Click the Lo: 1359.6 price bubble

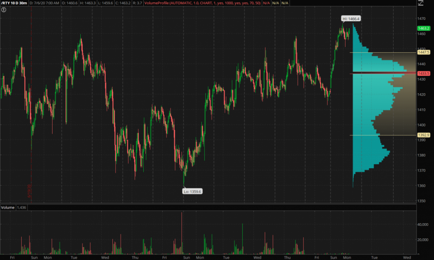(192, 191)
